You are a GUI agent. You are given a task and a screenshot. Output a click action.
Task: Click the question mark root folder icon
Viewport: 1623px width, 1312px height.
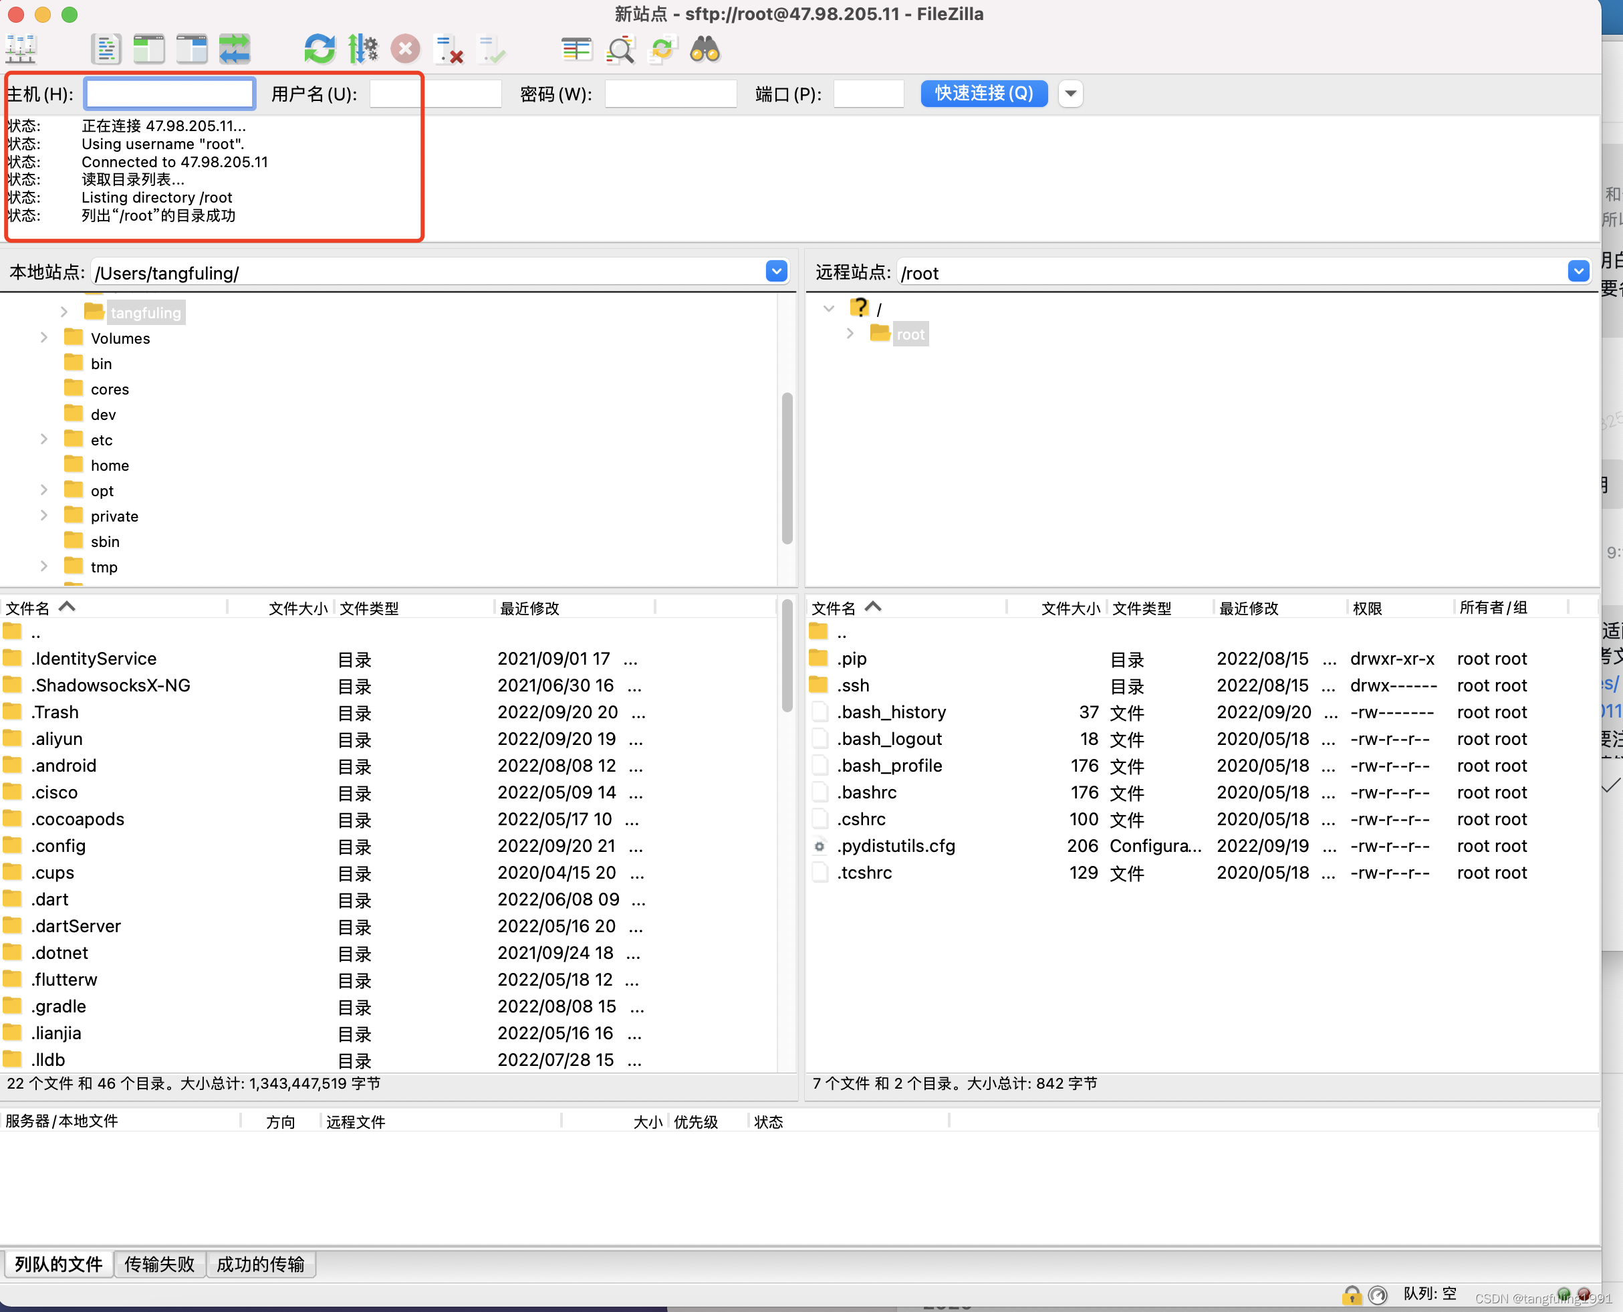point(860,308)
